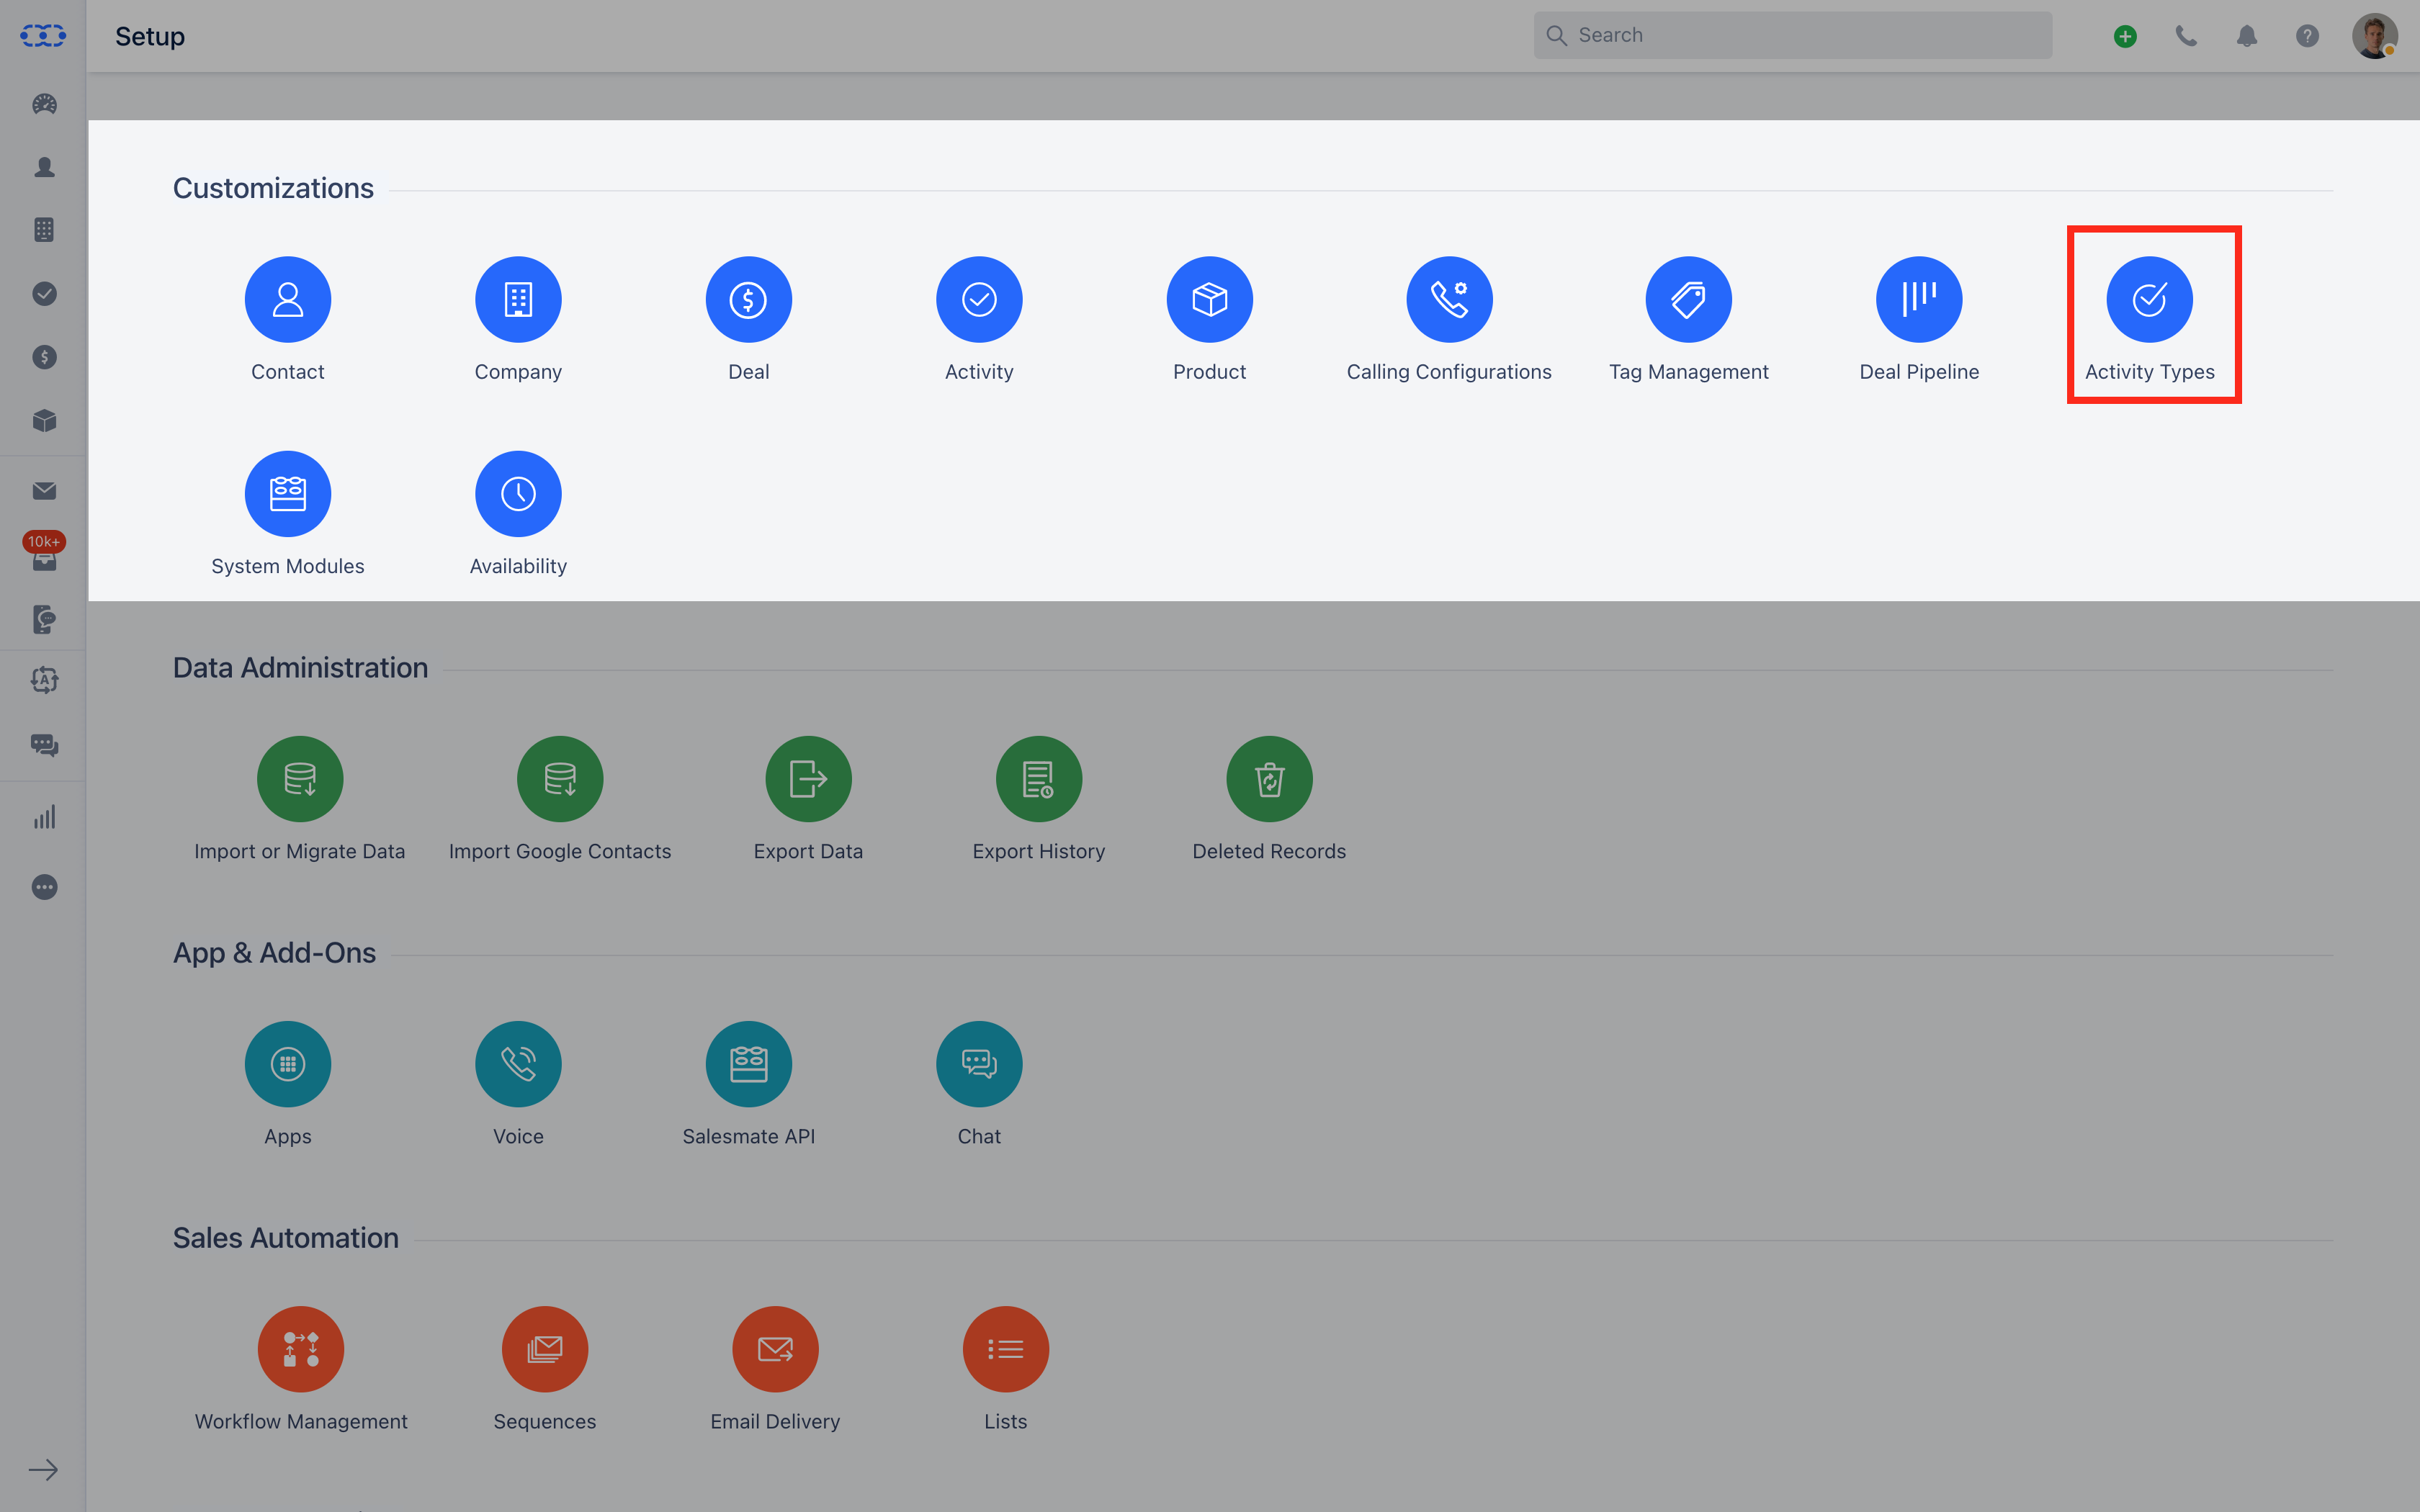Go to Activities in sidebar
Viewport: 2420px width, 1512px height.
click(44, 293)
